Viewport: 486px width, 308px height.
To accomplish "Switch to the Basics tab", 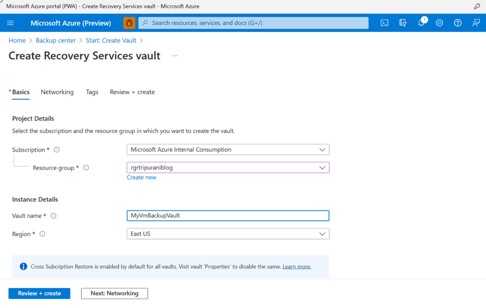I will [x=21, y=92].
